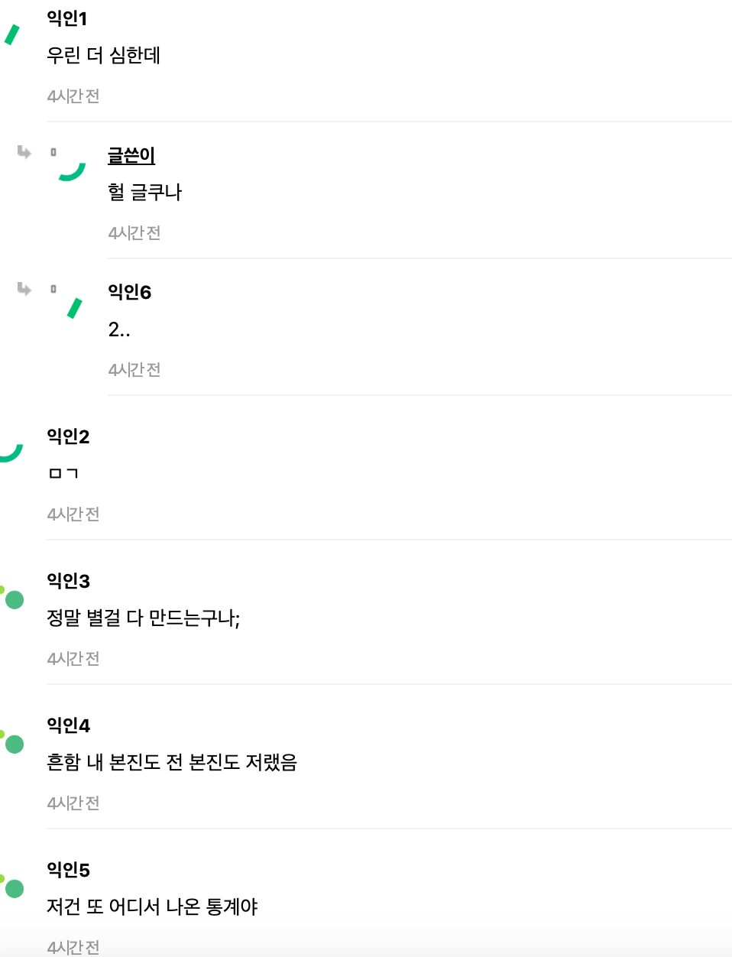Open the underlined 글쓴이 author link

pos(130,154)
